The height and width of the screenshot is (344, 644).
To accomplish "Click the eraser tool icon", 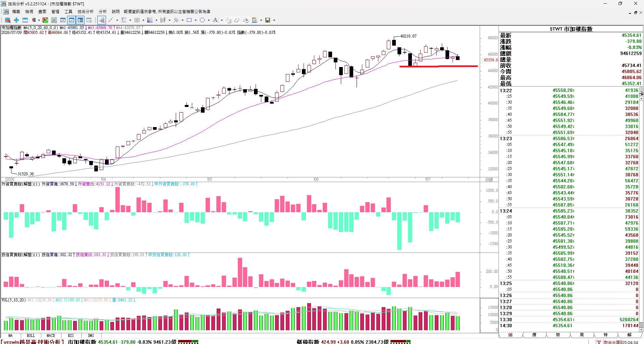I will 237,20.
